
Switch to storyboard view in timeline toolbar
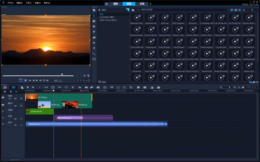tap(5, 87)
